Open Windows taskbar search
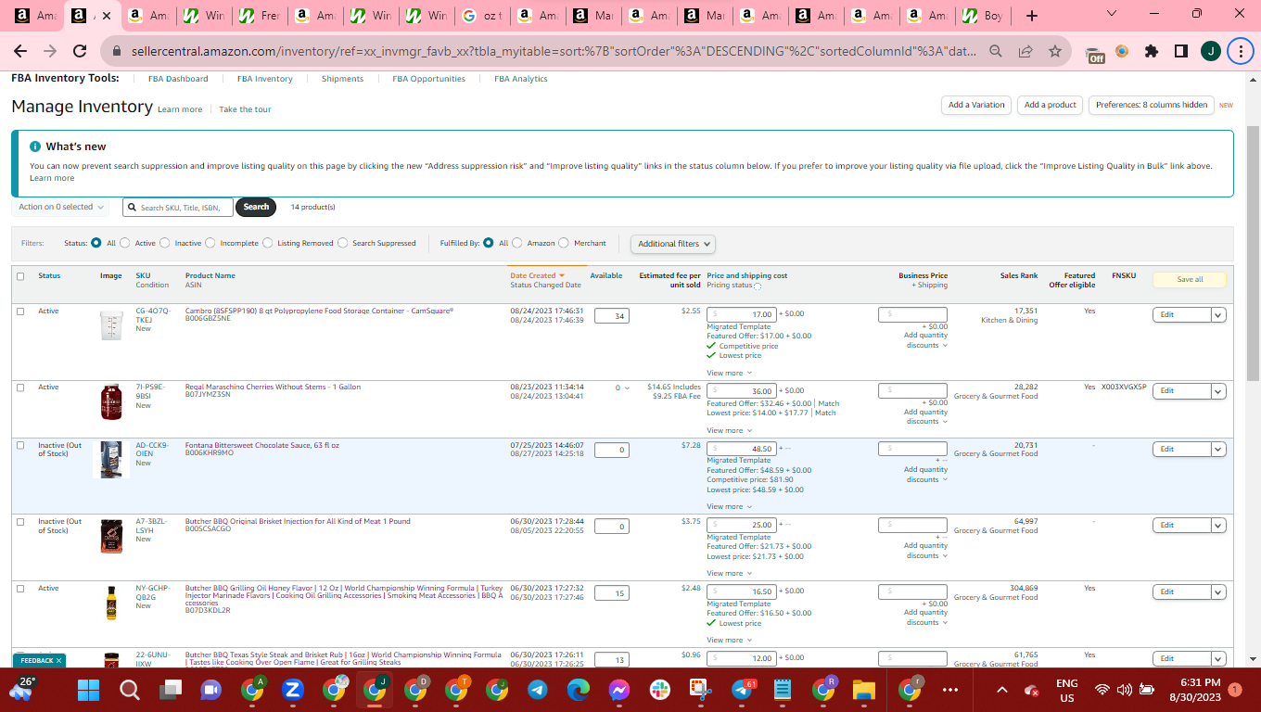Screen dimensions: 1261x712 [x=129, y=690]
